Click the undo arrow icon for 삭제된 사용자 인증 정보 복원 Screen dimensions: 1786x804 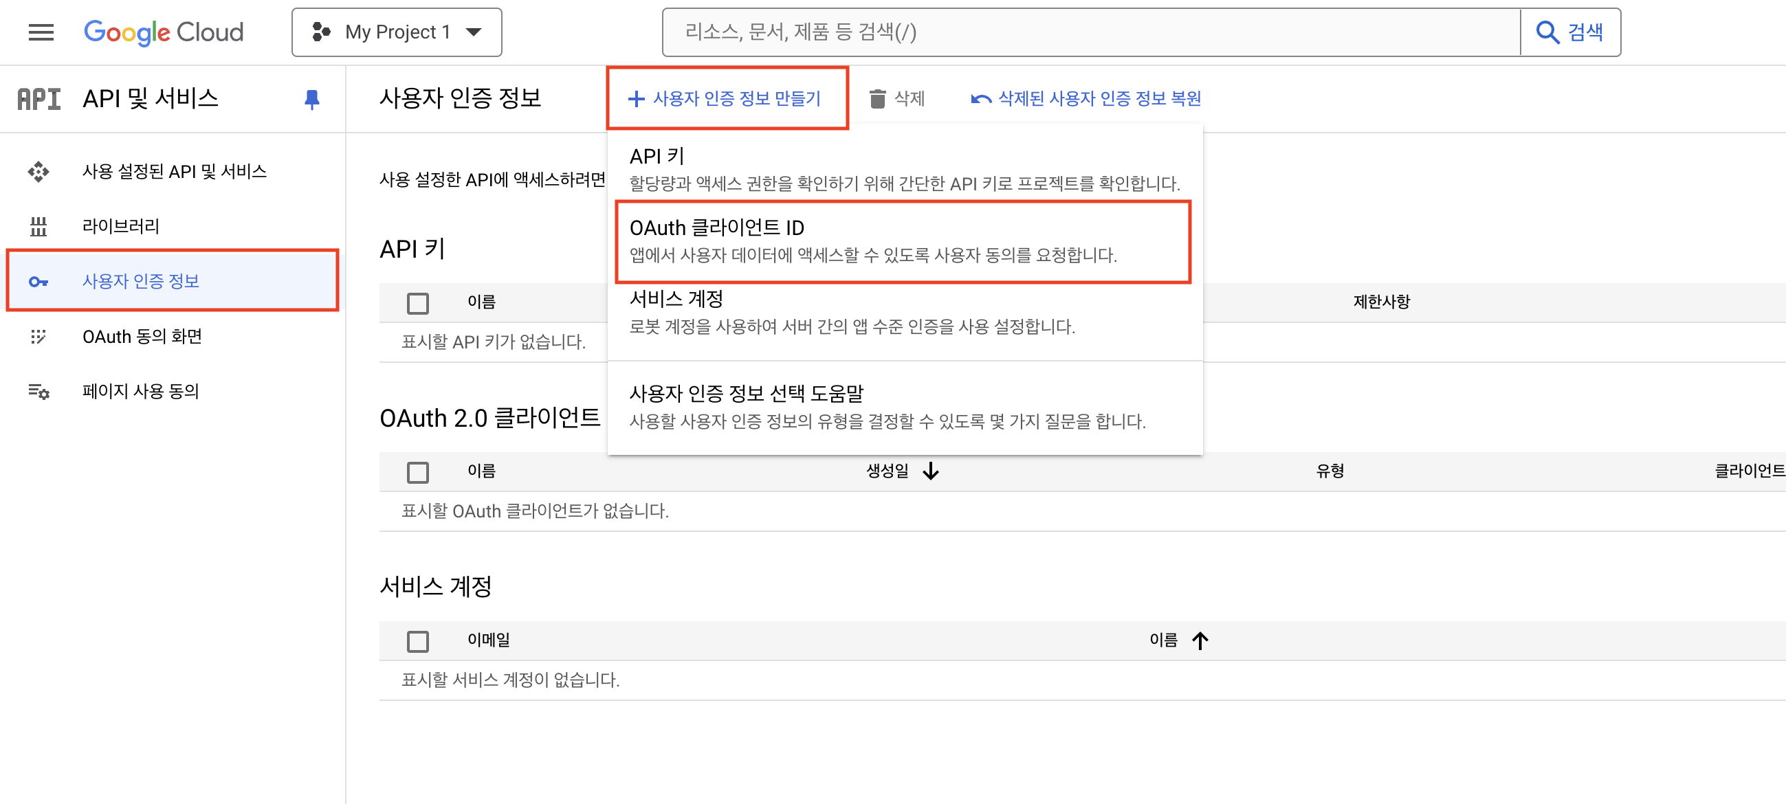(x=980, y=99)
